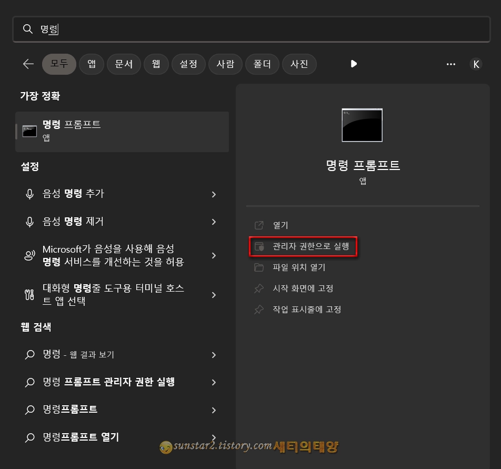The image size is (501, 469).
Task: Click the folder icon beside 파일 위치 열기
Action: [x=258, y=267]
